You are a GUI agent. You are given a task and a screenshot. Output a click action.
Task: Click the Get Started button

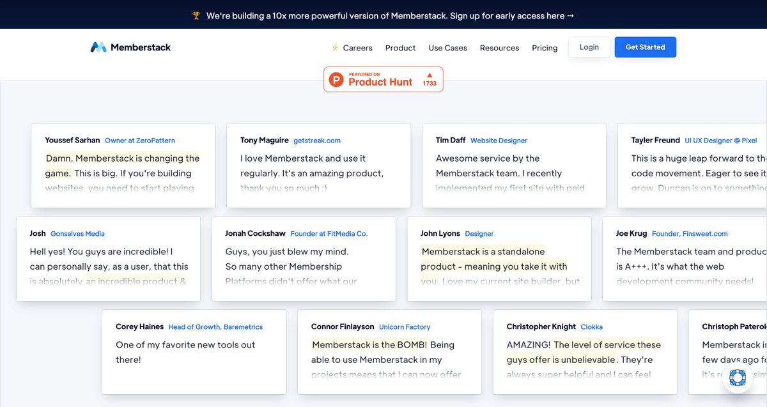coord(645,47)
